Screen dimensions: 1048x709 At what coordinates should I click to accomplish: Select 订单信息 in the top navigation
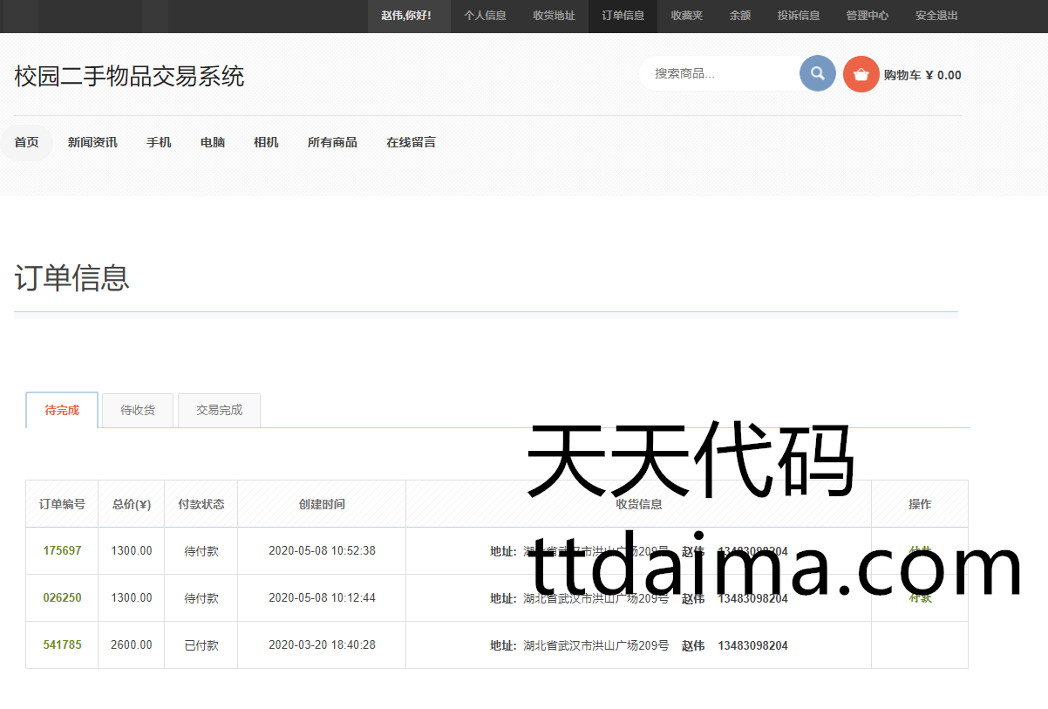(623, 16)
